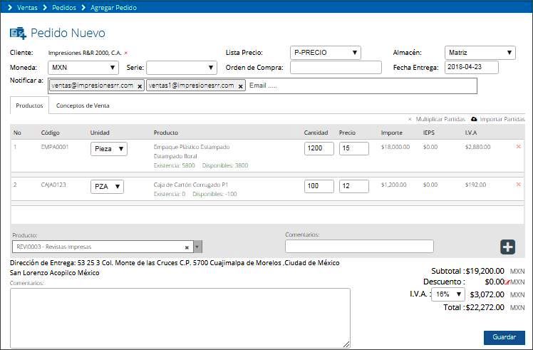Switch to Productos tab
This screenshot has height=350, width=533.
click(30, 105)
